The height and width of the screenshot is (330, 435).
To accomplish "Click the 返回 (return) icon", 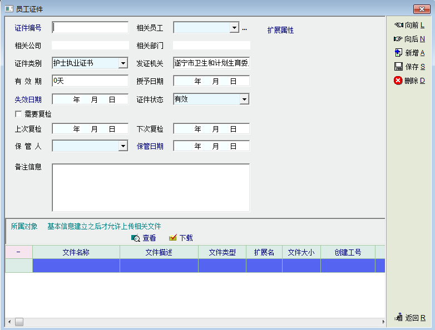I will (x=398, y=318).
